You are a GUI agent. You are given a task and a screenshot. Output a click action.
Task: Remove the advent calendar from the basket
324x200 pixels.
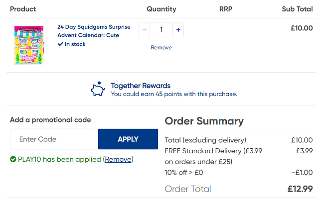(161, 48)
